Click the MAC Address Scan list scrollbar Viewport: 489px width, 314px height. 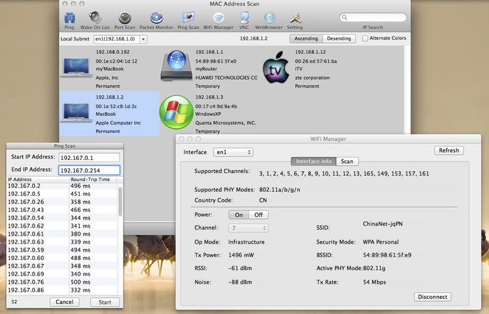coord(407,90)
